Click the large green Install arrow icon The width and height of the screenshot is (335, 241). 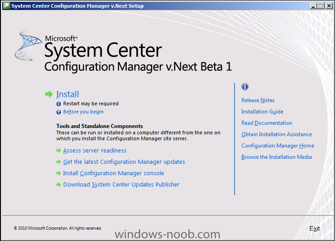49,94
